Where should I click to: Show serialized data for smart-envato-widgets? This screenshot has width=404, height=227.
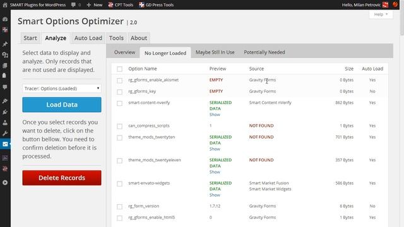click(x=215, y=195)
